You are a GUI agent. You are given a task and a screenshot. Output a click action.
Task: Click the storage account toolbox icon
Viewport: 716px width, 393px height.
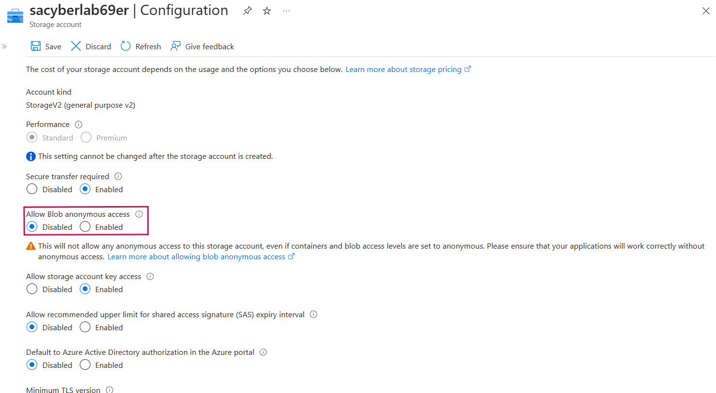[15, 15]
